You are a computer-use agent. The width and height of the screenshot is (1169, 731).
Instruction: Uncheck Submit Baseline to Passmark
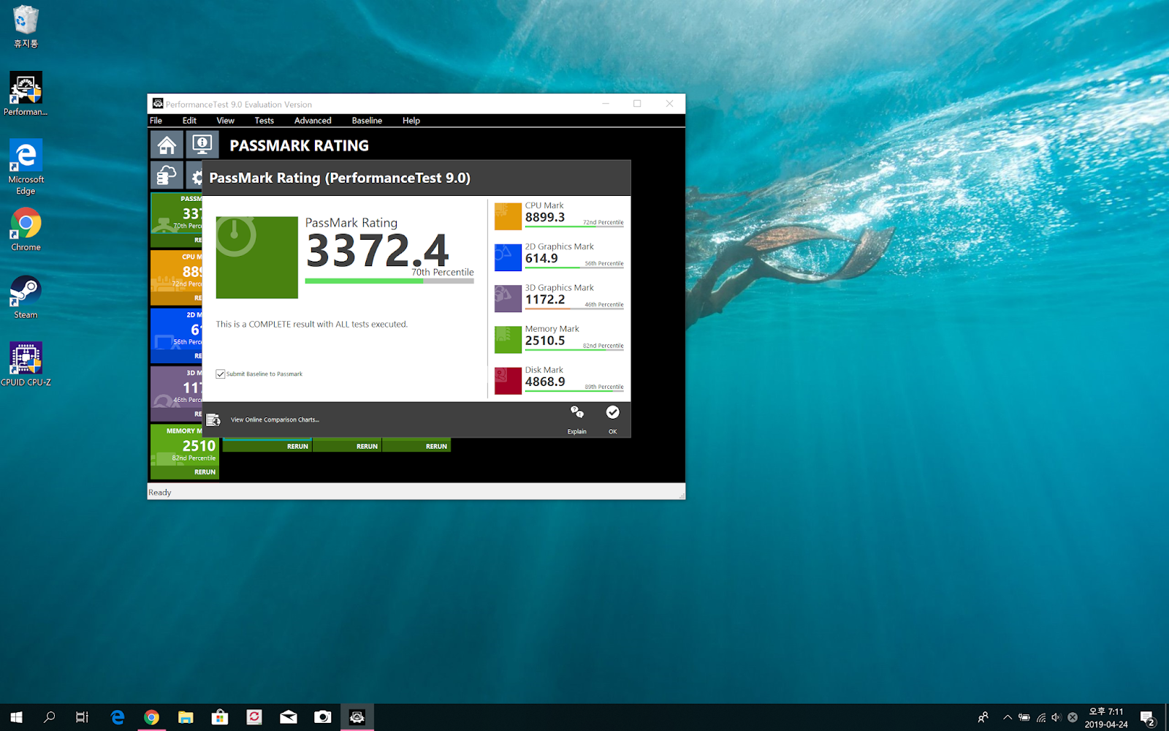[x=221, y=374]
